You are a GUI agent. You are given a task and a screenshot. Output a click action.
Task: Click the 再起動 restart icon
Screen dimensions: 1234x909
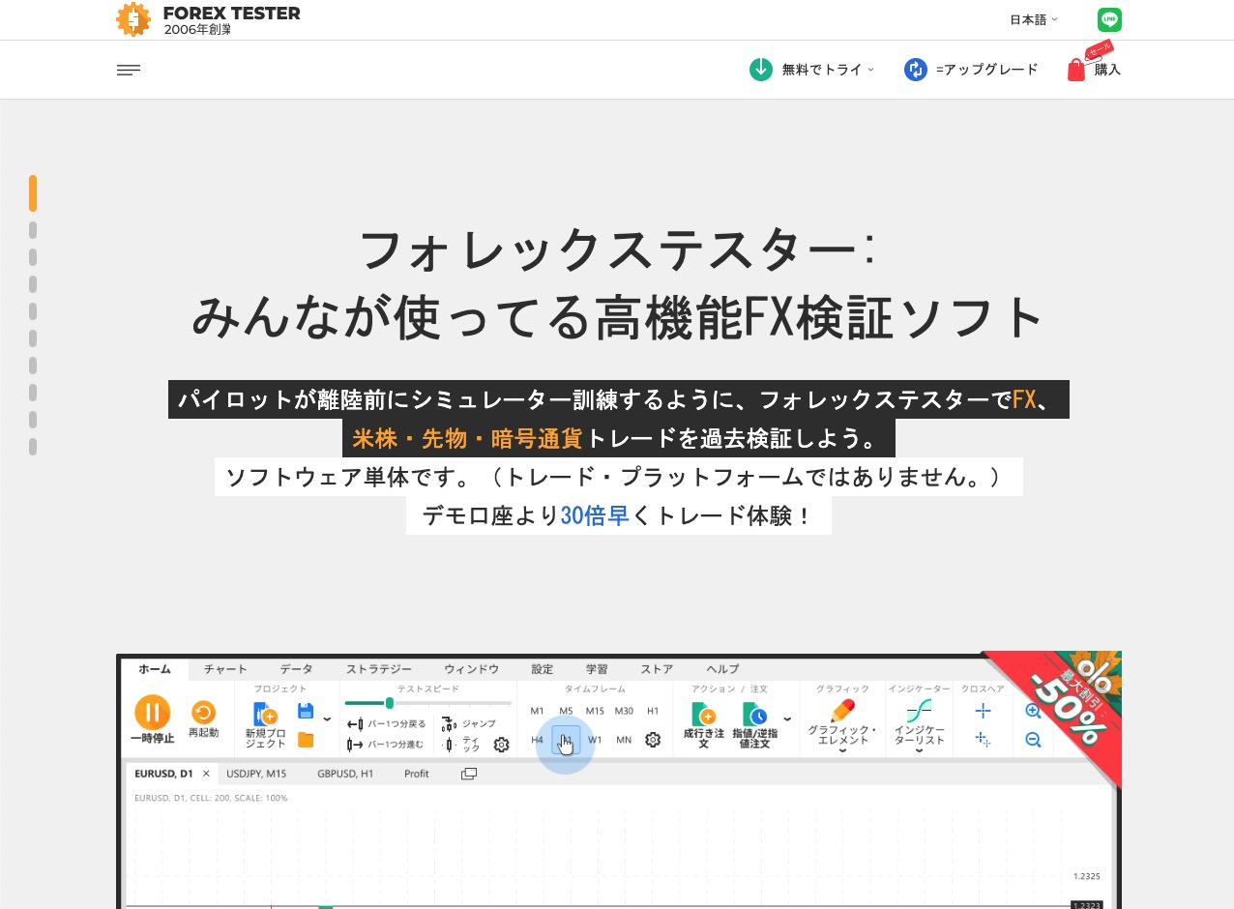pyautogui.click(x=203, y=714)
